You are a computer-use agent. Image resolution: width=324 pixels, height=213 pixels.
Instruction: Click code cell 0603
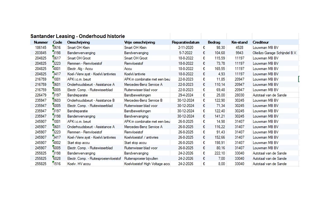coord(57,100)
